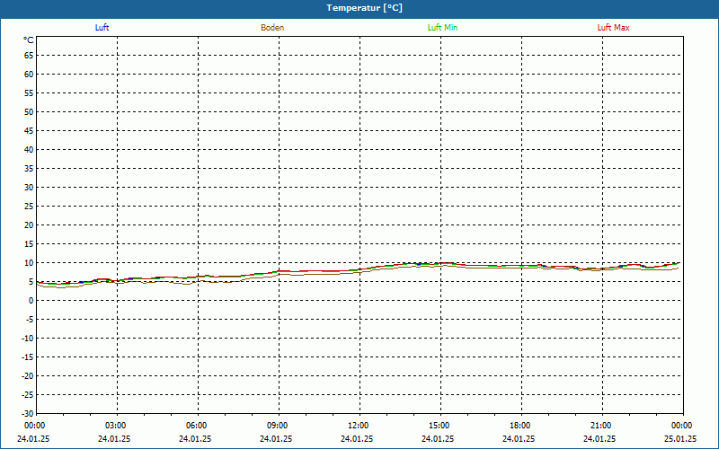The height and width of the screenshot is (449, 719).
Task: Click the 15 y-axis value
Action: (x=29, y=244)
